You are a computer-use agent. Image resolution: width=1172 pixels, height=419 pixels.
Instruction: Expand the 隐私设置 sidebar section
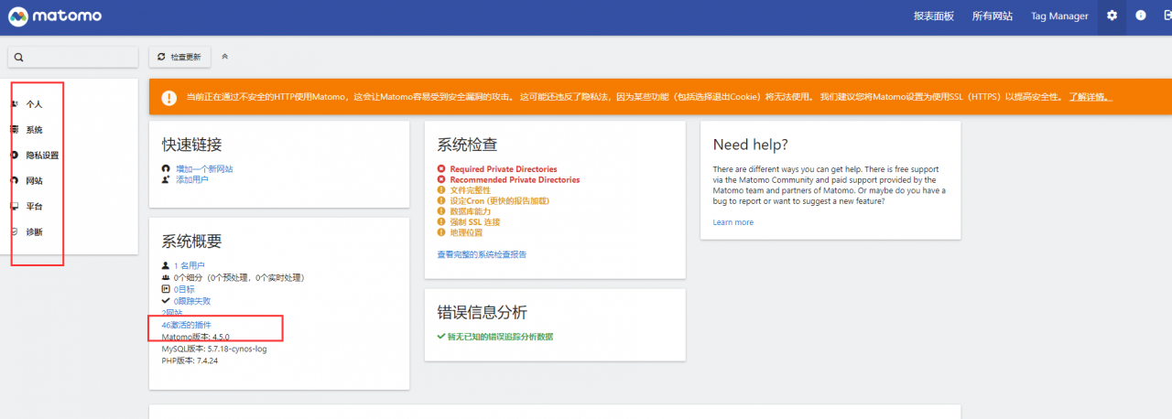click(42, 156)
